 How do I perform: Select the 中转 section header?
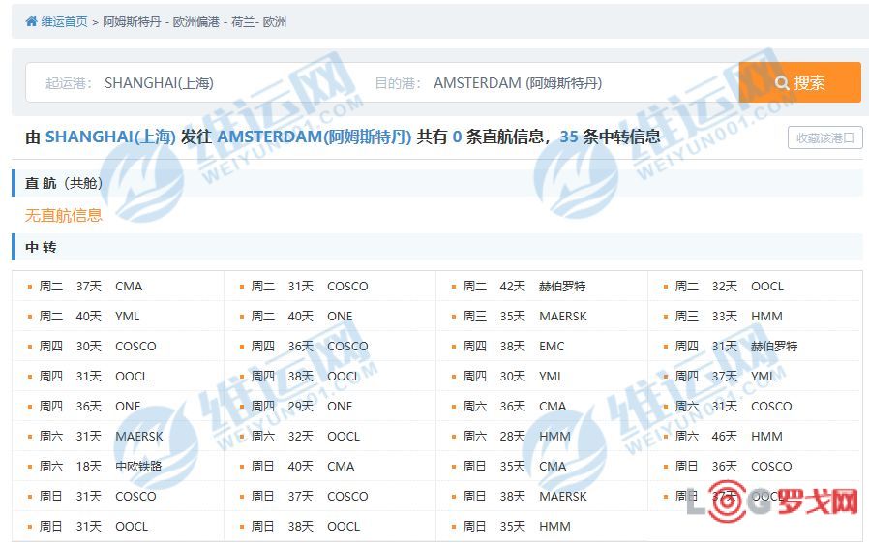(41, 247)
